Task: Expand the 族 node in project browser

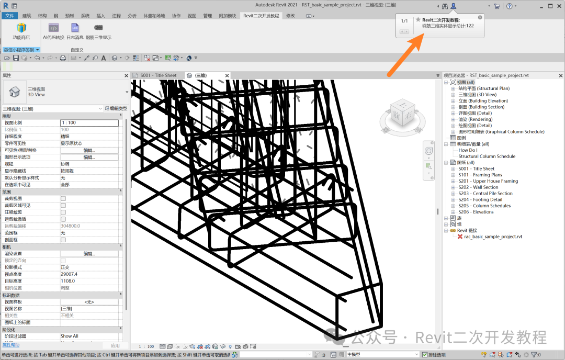Action: [446, 218]
